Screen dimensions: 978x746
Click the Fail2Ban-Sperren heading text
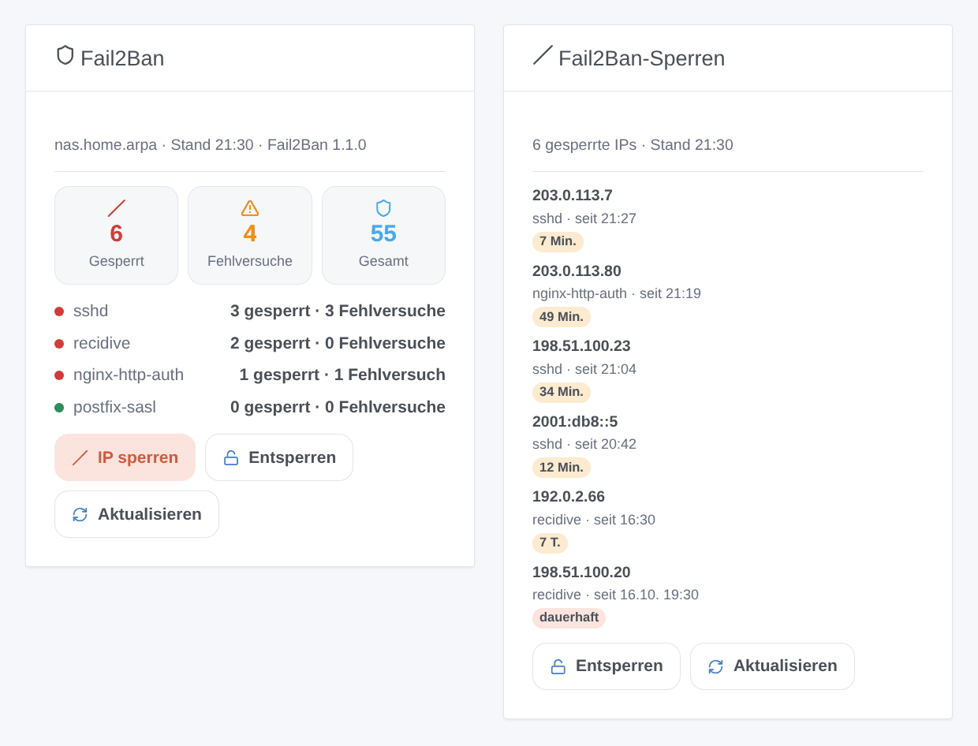coord(641,58)
